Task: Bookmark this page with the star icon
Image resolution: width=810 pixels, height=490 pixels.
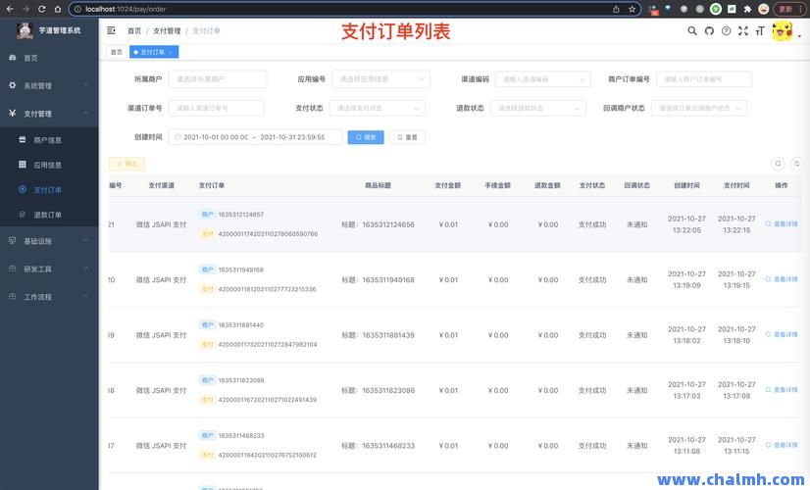Action: tap(632, 9)
